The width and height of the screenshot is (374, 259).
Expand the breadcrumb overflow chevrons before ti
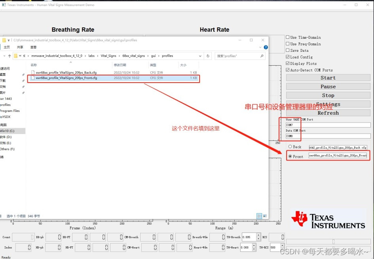coord(20,56)
